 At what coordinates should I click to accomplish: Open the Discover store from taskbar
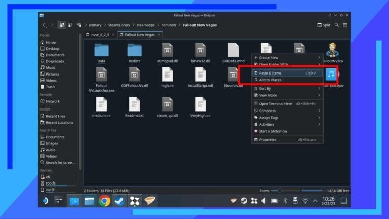pos(74,201)
